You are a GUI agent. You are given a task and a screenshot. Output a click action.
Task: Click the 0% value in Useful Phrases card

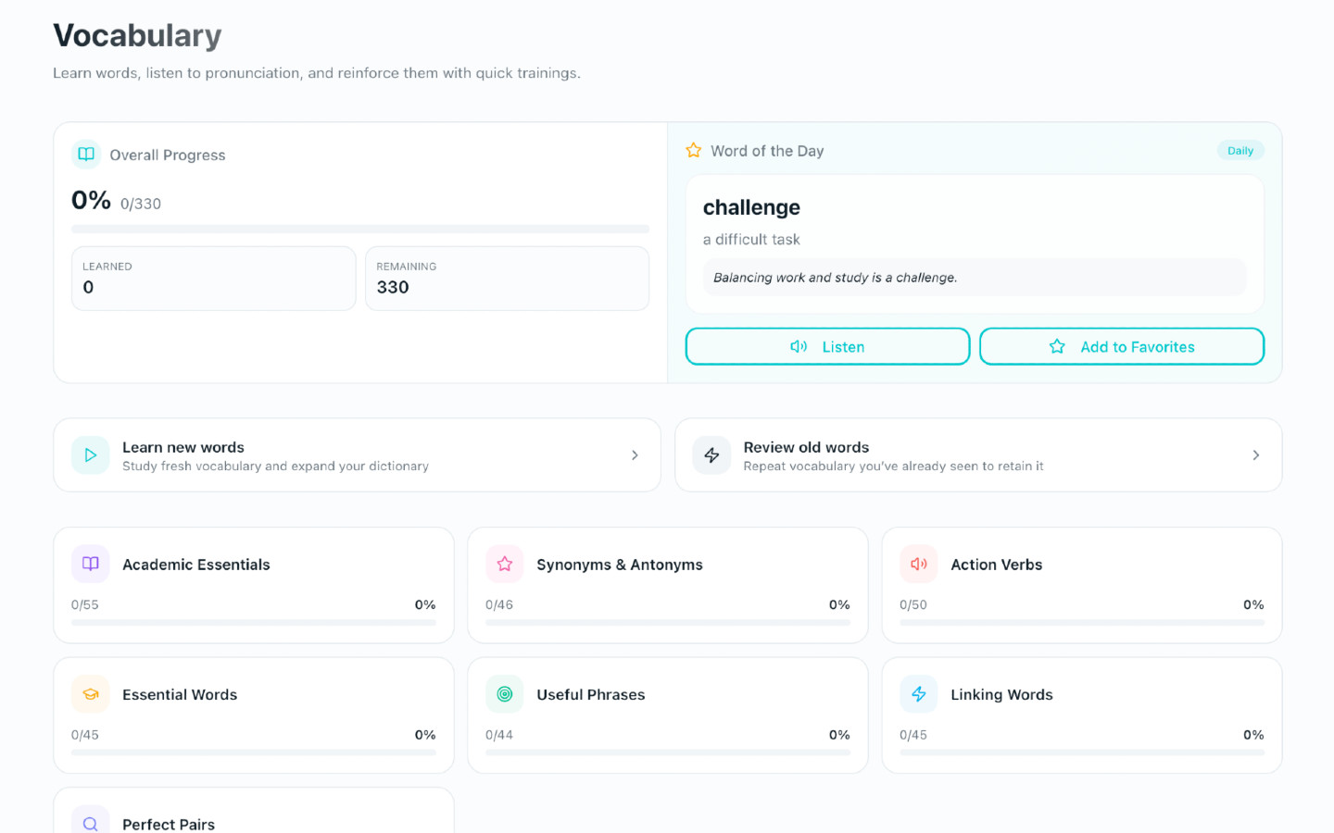[839, 735]
